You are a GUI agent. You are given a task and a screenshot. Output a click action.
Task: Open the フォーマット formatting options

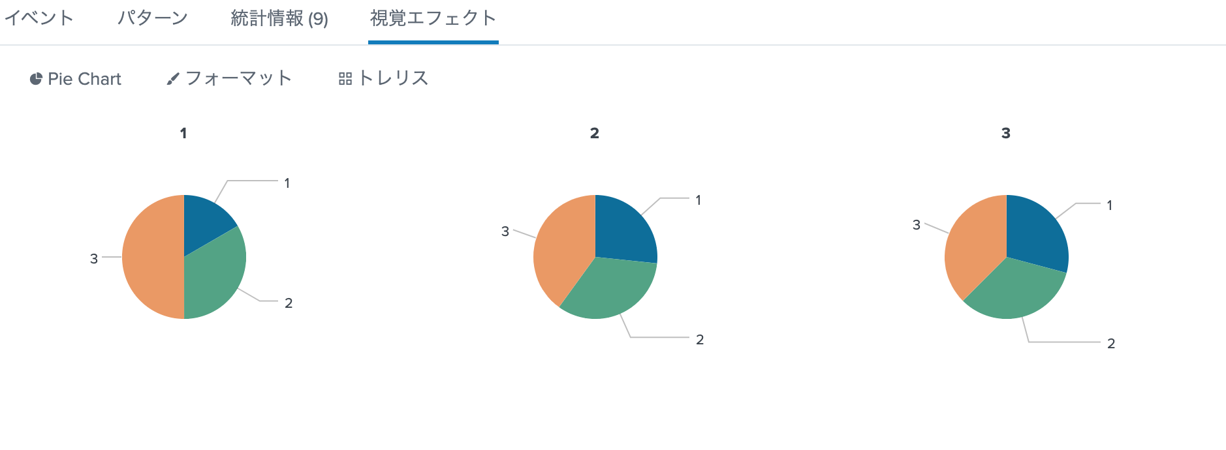pos(230,78)
